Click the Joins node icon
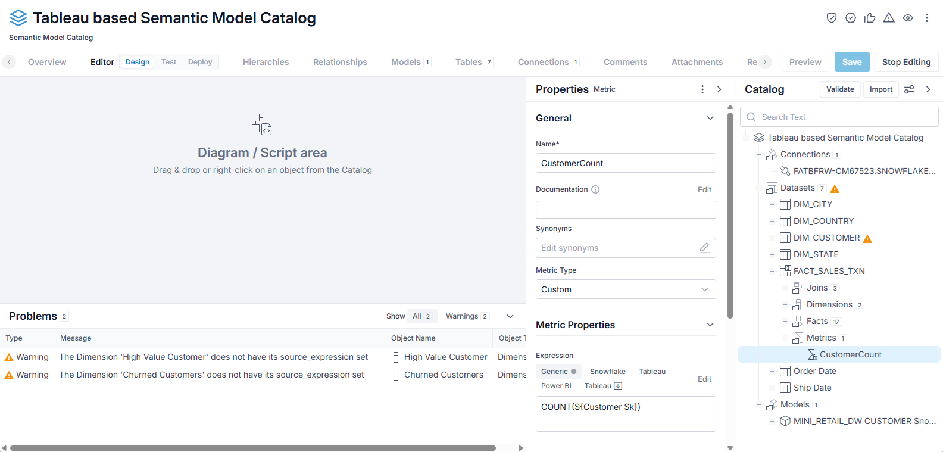The height and width of the screenshot is (452, 943). (x=798, y=288)
